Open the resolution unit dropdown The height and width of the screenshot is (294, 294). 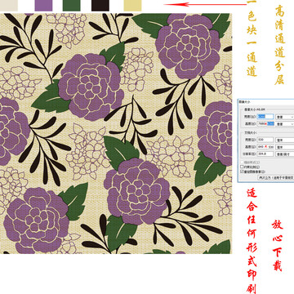285,154
